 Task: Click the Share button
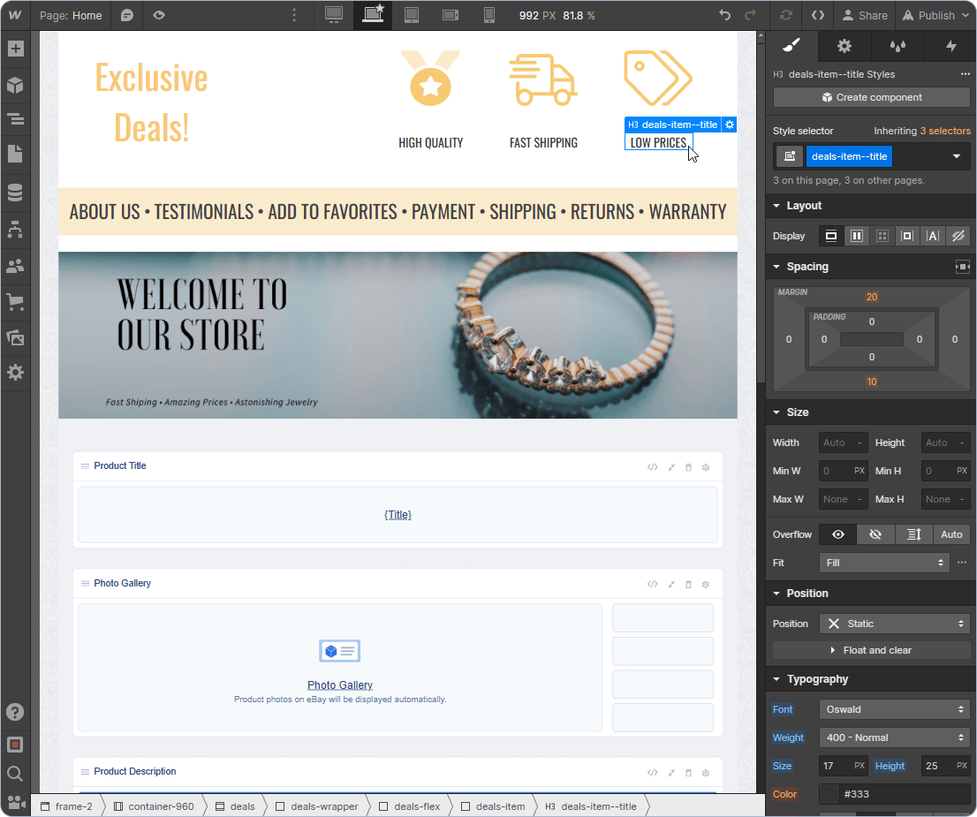tap(865, 15)
